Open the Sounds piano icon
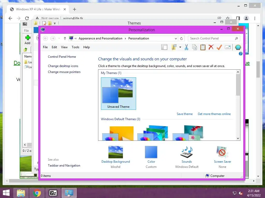The image size is (265, 198). pyautogui.click(x=187, y=152)
